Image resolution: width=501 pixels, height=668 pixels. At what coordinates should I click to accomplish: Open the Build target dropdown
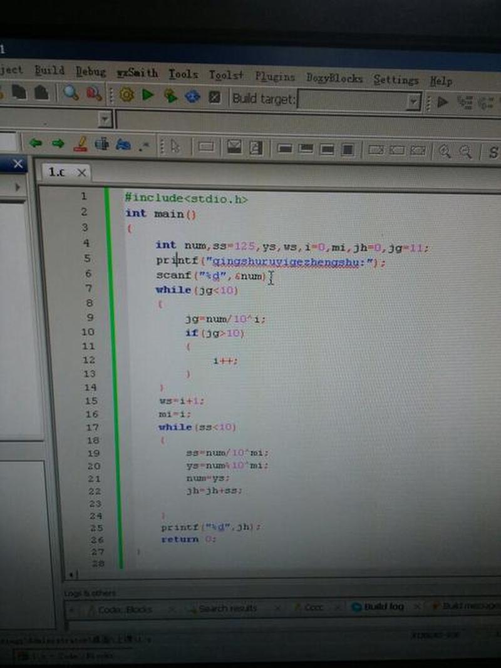(x=413, y=102)
